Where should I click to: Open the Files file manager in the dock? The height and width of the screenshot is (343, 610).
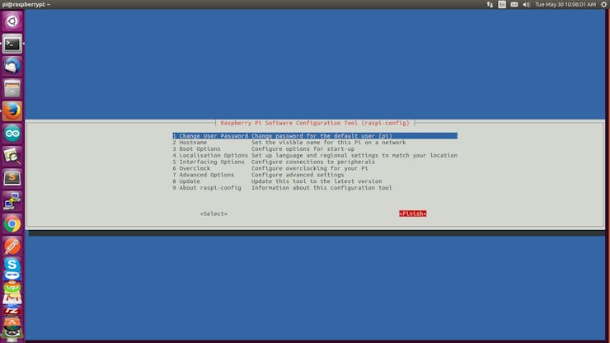tap(12, 88)
